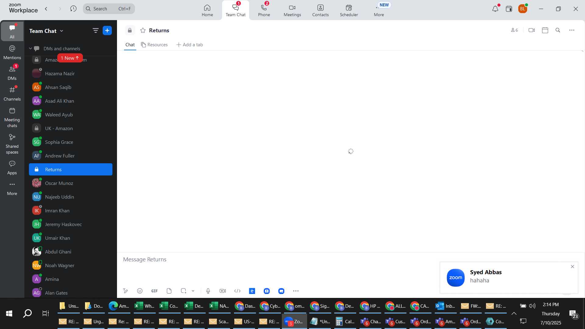Go to the Contacts tab

320,10
